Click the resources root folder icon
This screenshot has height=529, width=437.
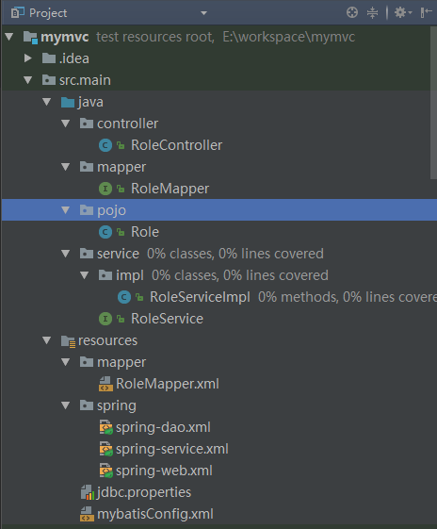(x=68, y=341)
